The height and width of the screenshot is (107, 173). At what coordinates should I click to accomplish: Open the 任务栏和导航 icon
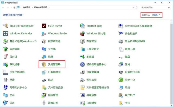tap(5, 72)
